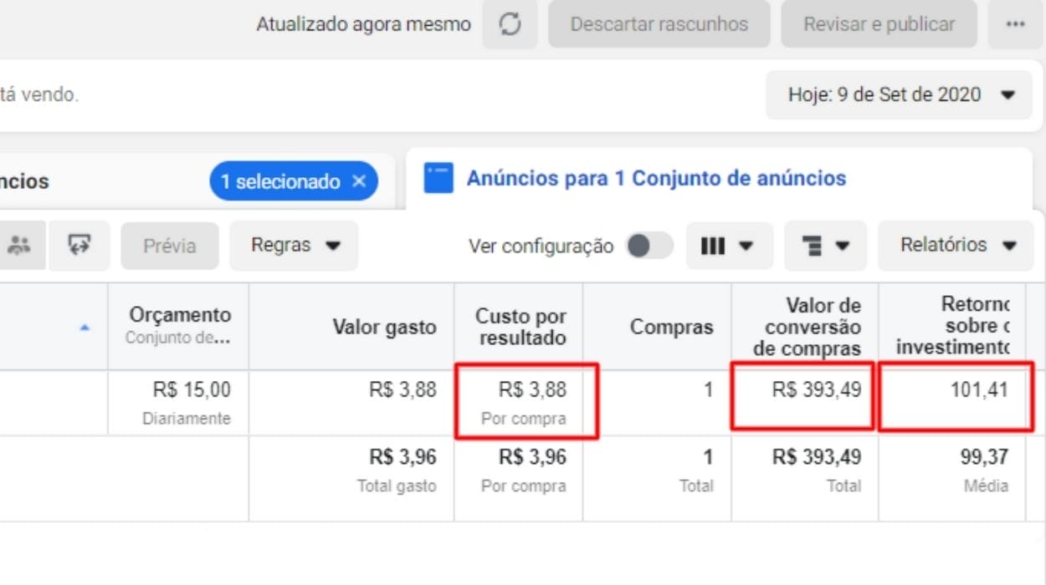Sort by the Valor gasto column header
Image resolution: width=1046 pixels, height=585 pixels.
coord(384,327)
